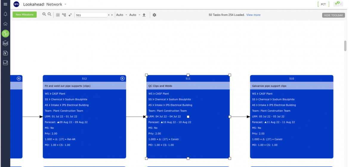
Task: Click the vertical scrollbar thumb
Action: pos(345,46)
